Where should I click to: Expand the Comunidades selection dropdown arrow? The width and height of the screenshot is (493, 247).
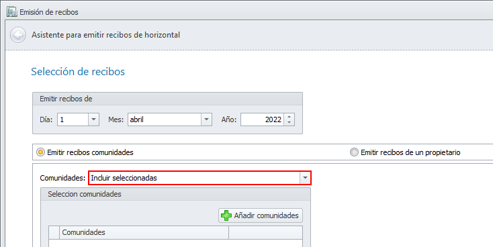305,178
